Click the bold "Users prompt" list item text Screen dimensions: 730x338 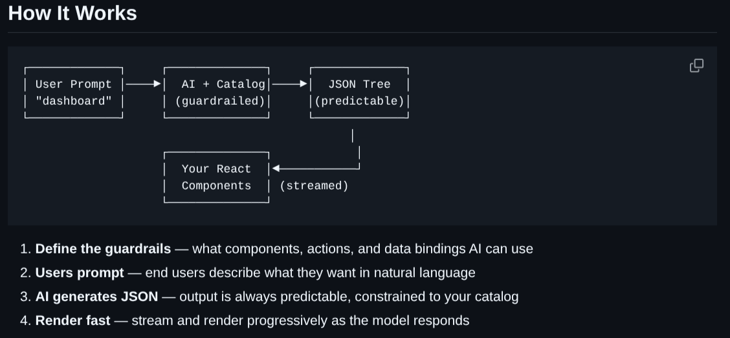[x=80, y=273]
